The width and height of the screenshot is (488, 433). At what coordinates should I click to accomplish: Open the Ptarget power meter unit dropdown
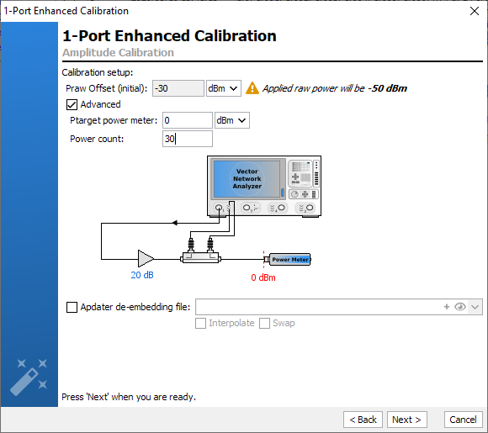[x=232, y=120]
